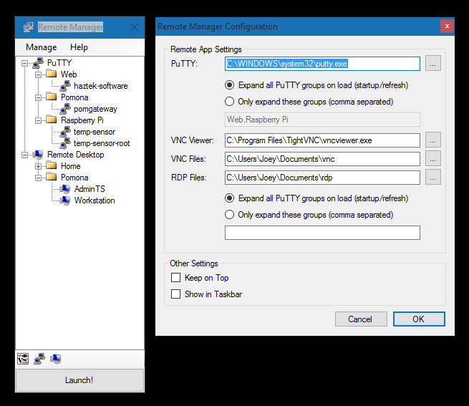Click the empty groups field below RDP options
Screen dimensions: 469x406
point(322,233)
